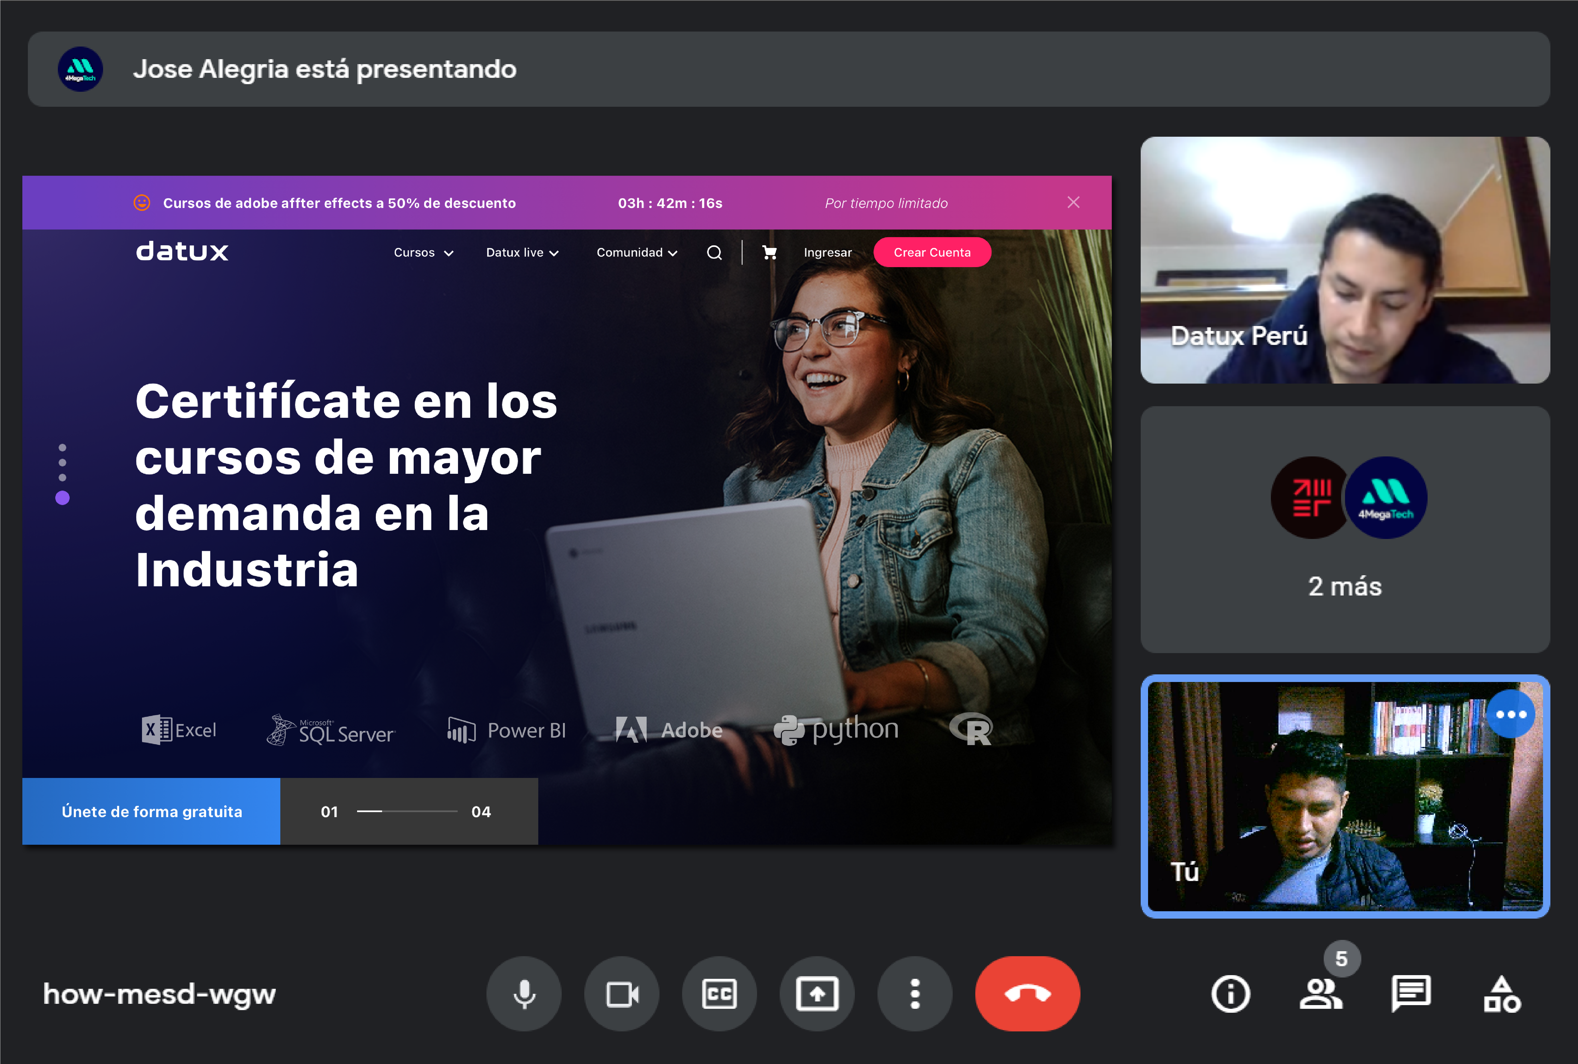The image size is (1578, 1064).
Task: Open the chat panel
Action: point(1411,994)
